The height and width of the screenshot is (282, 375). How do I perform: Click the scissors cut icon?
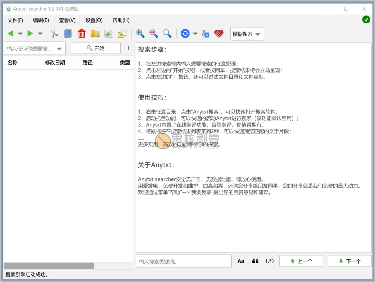[x=54, y=33]
